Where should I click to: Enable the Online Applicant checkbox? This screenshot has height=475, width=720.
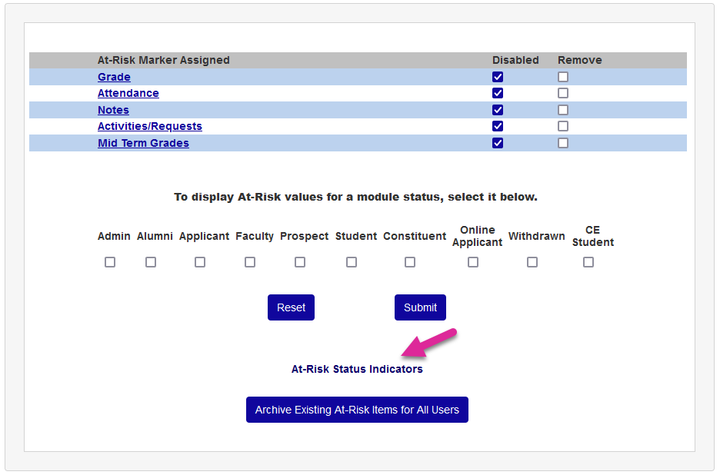click(473, 262)
